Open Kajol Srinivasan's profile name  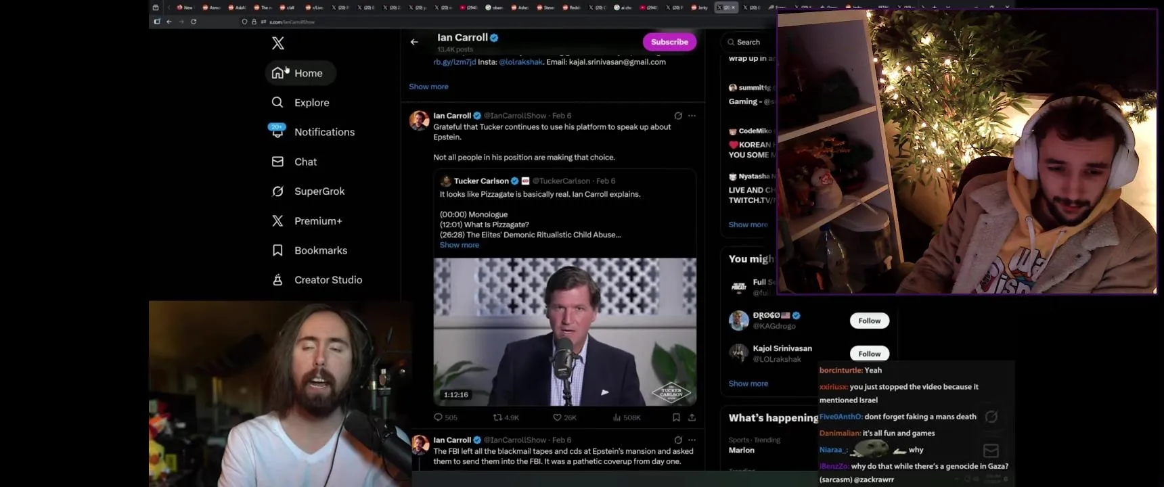click(782, 348)
